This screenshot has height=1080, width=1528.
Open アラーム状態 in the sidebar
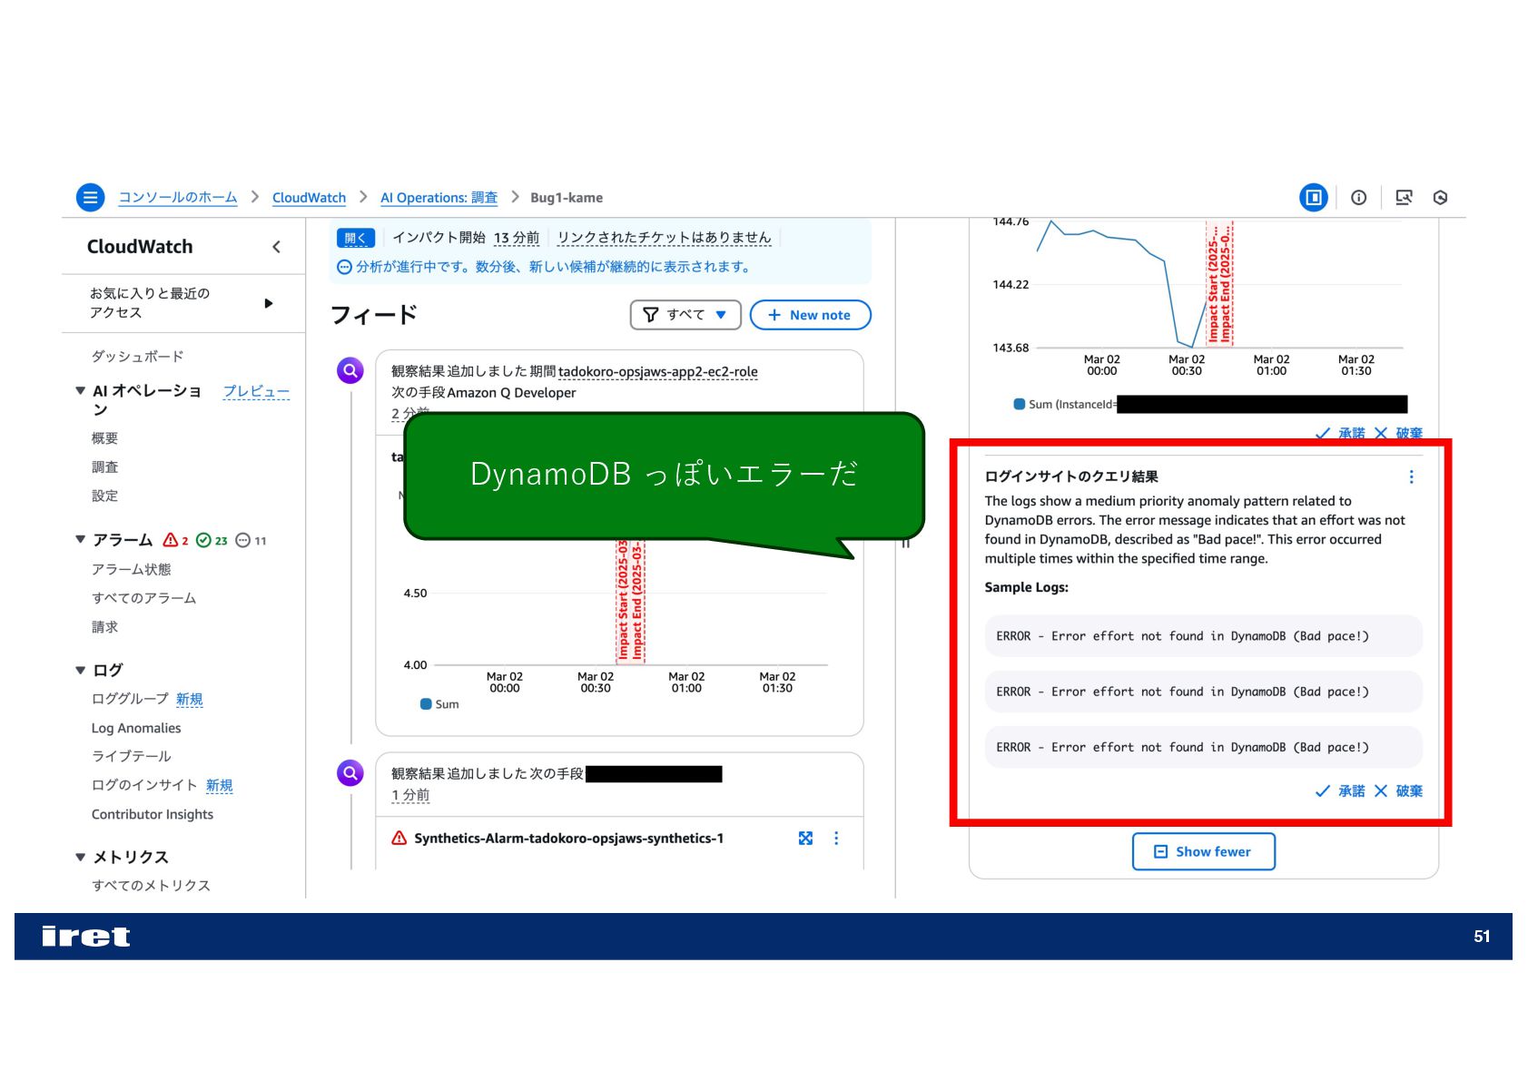point(131,569)
